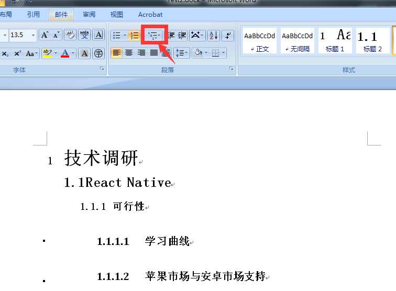Click the Asian Layout icon
Viewport: 396px width, 291px height.
point(197,36)
